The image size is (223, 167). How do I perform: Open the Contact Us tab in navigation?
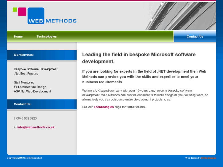[x=195, y=36]
